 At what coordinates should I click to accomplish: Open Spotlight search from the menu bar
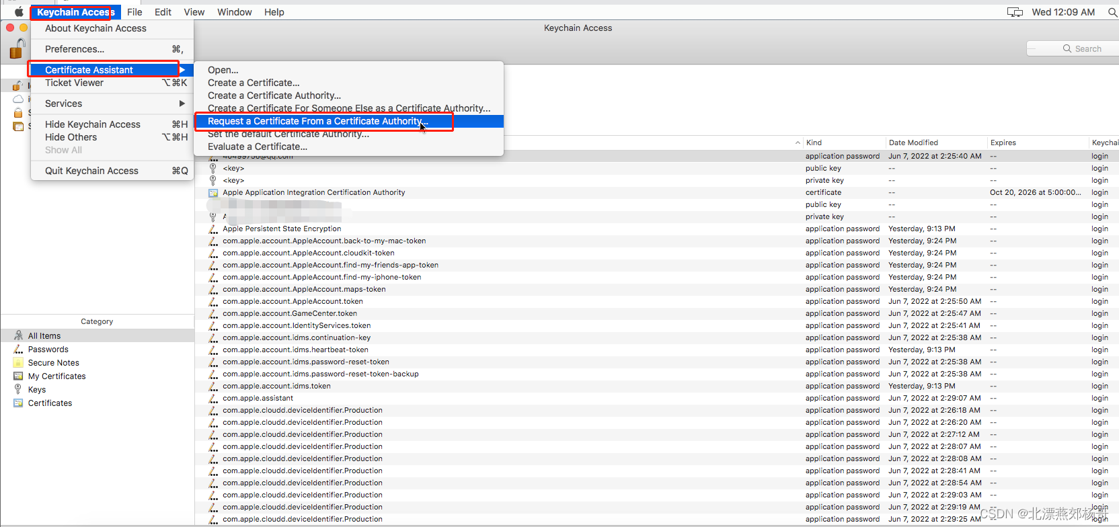[x=1112, y=12]
